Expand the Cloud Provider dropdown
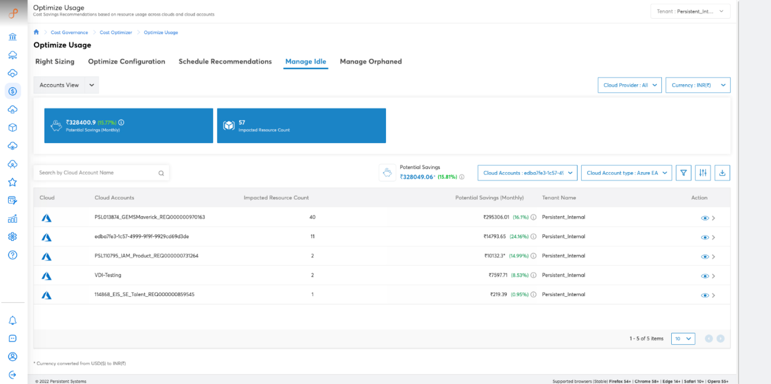This screenshot has width=771, height=384. (629, 85)
